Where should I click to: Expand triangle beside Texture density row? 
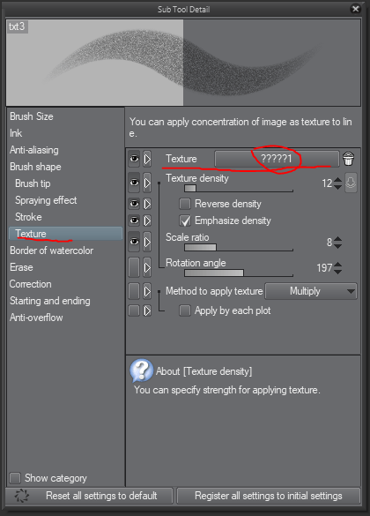pos(147,183)
